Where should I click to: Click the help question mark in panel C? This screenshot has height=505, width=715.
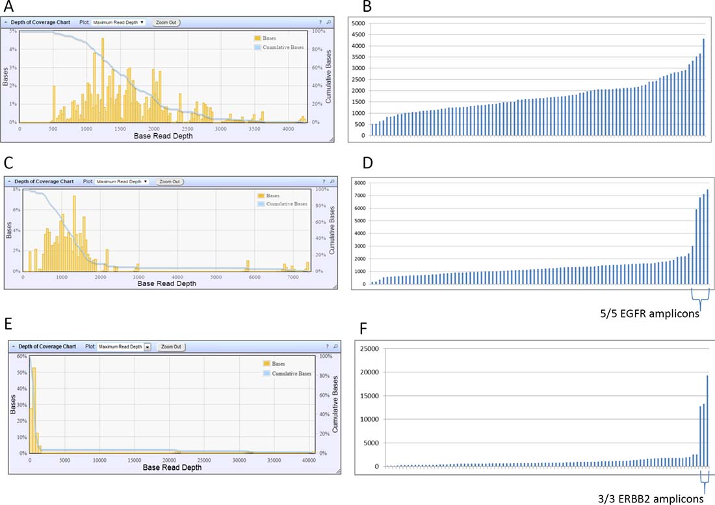pos(324,182)
